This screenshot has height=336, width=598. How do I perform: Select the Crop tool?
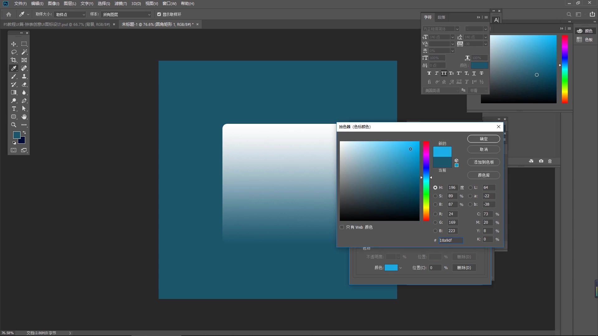[14, 60]
